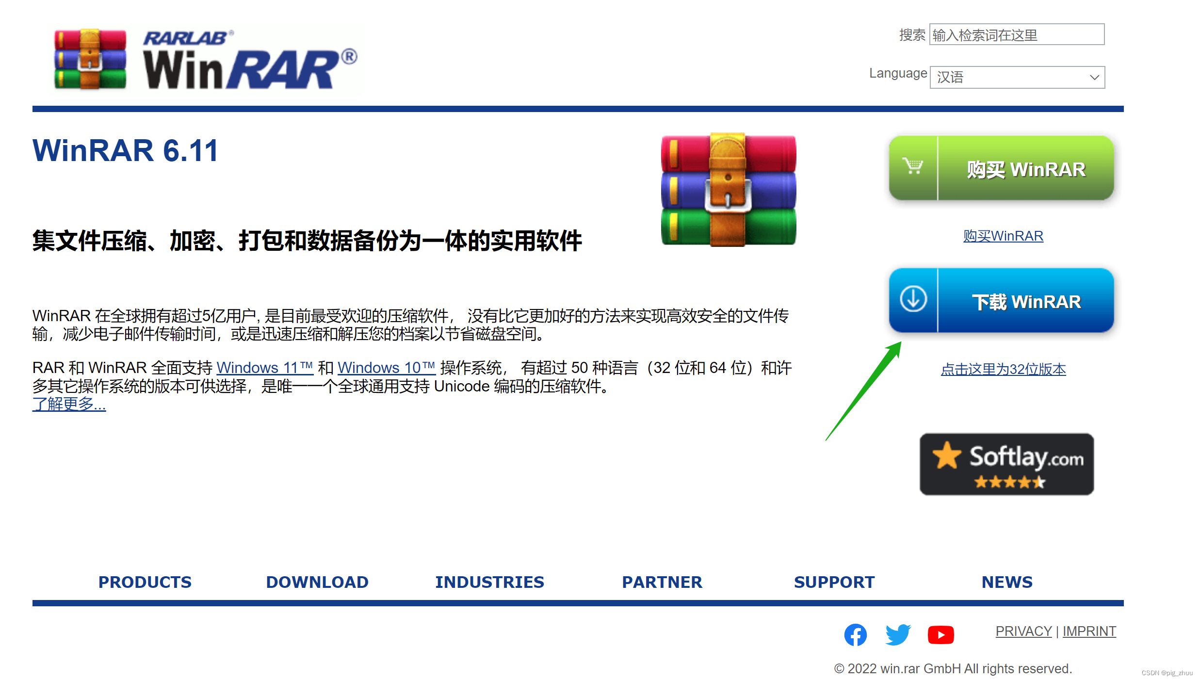Open the 32位版本 download link
1200x681 pixels.
[1003, 369]
